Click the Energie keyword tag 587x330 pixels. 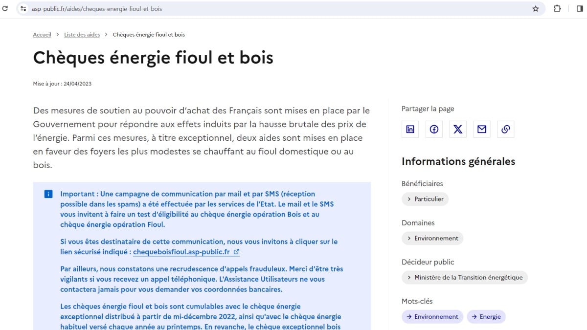coord(486,316)
